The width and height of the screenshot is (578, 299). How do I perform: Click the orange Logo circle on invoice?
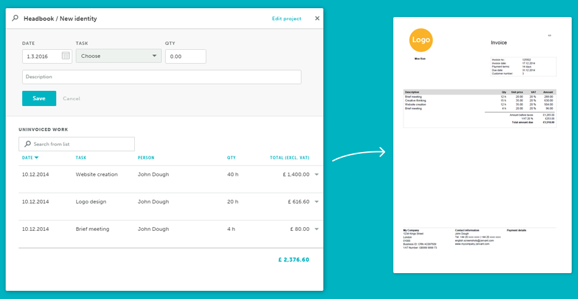pos(421,40)
